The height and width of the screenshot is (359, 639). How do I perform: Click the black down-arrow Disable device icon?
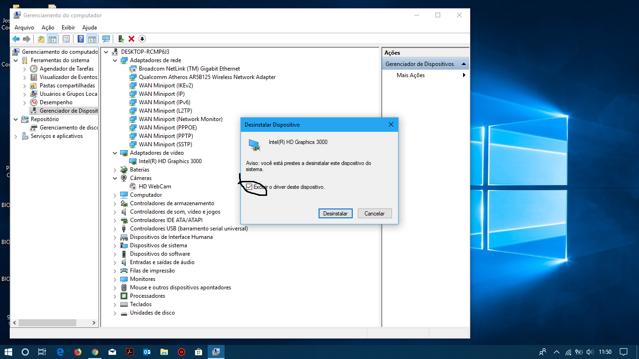[142, 39]
